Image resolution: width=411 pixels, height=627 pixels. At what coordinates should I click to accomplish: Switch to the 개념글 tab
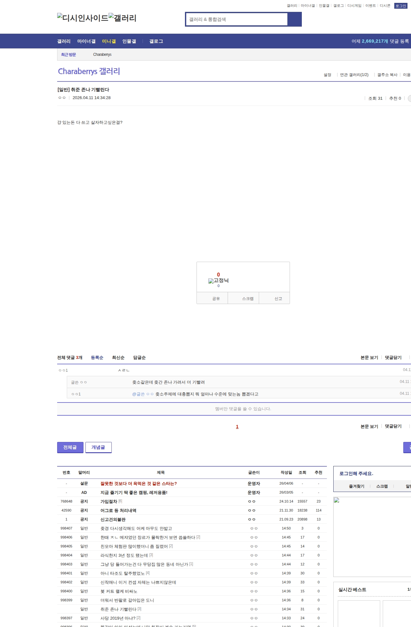[x=98, y=447]
